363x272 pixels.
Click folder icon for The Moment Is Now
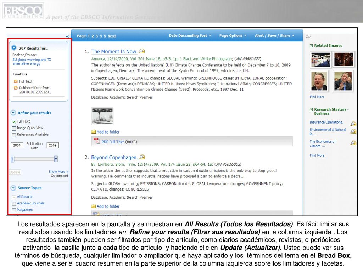click(94, 132)
